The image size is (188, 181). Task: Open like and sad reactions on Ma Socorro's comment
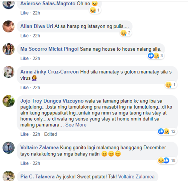(156, 56)
